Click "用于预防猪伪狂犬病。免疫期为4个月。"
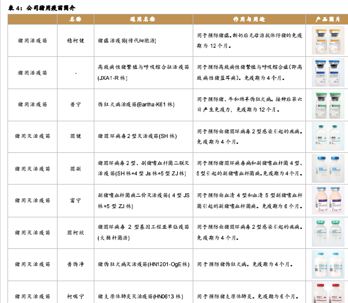Image resolution: width=348 pixels, height=303 pixels. point(245,264)
